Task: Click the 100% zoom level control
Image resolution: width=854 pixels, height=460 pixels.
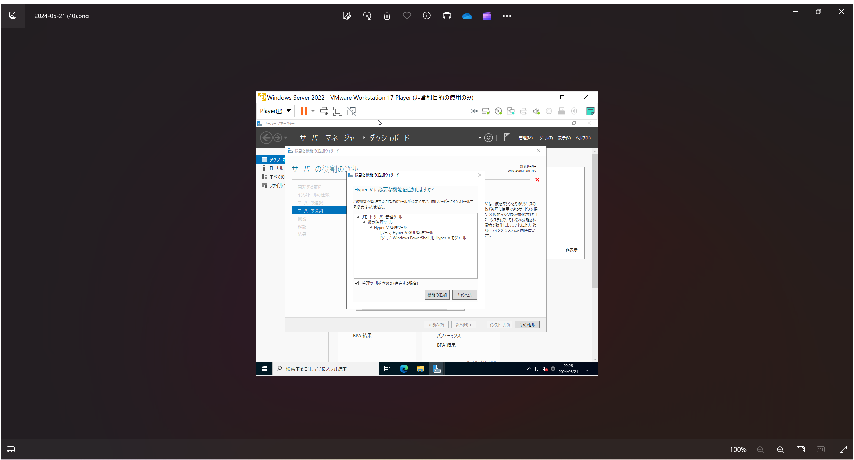Action: coord(738,449)
